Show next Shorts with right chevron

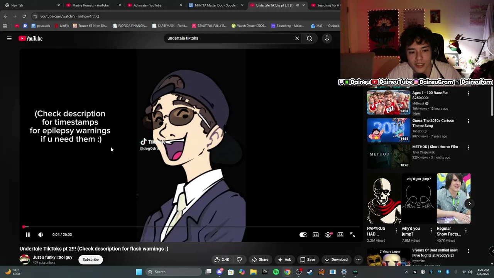coord(469,203)
